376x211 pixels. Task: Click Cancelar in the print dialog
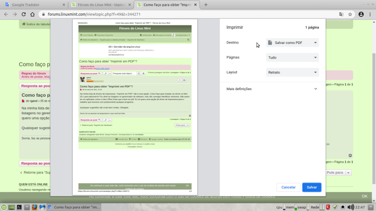(x=288, y=187)
